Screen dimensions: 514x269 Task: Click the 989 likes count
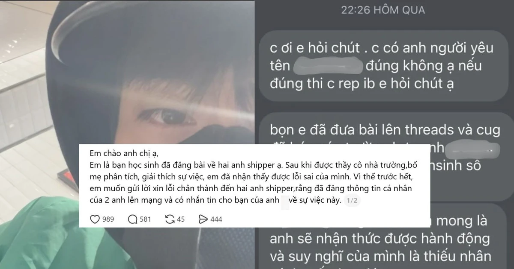[108, 219]
